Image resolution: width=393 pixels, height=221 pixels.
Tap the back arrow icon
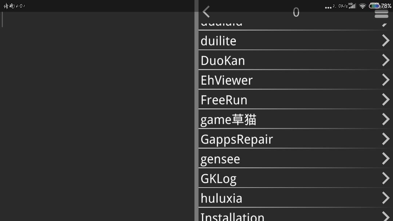point(206,12)
